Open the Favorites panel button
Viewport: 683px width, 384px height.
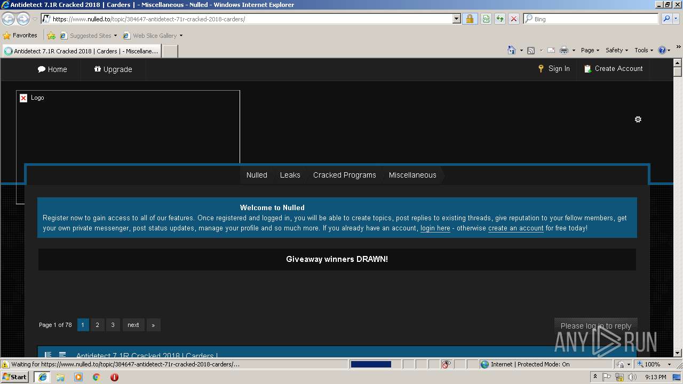pyautogui.click(x=20, y=36)
